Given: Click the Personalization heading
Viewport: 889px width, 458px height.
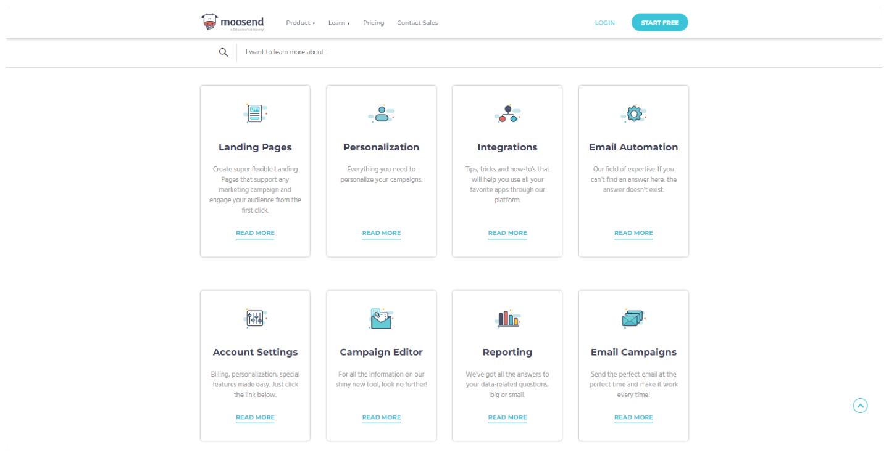Looking at the screenshot, I should coord(382,147).
